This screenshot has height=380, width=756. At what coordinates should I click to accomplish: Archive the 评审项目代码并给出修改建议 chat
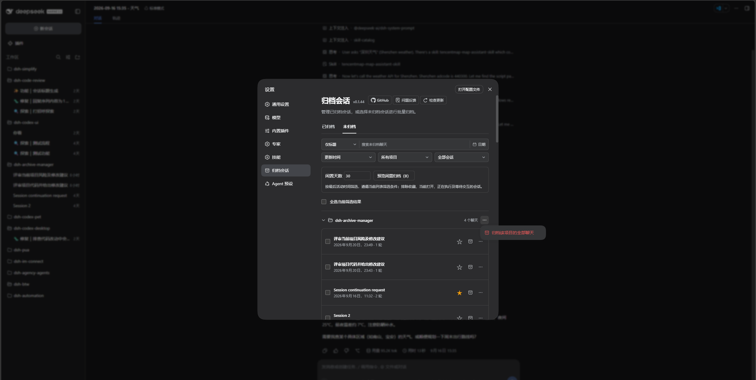[470, 267]
